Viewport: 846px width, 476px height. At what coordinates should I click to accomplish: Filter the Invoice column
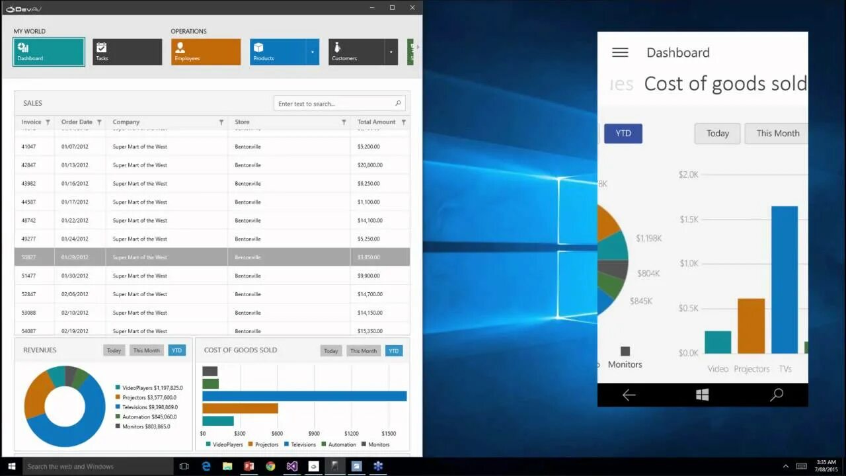(48, 122)
